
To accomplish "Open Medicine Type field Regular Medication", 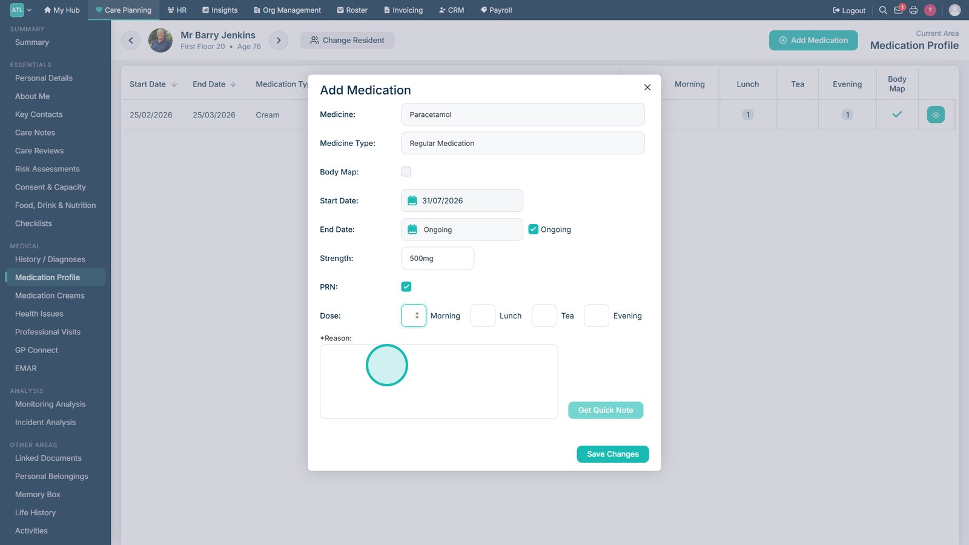I will tap(523, 144).
